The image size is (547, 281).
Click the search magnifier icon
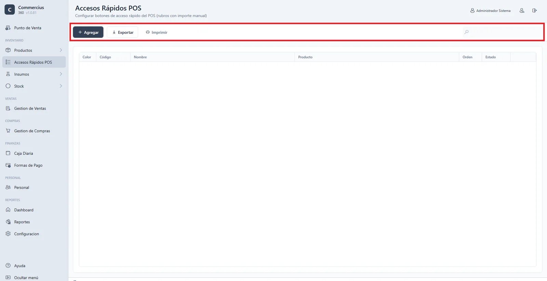tap(466, 32)
